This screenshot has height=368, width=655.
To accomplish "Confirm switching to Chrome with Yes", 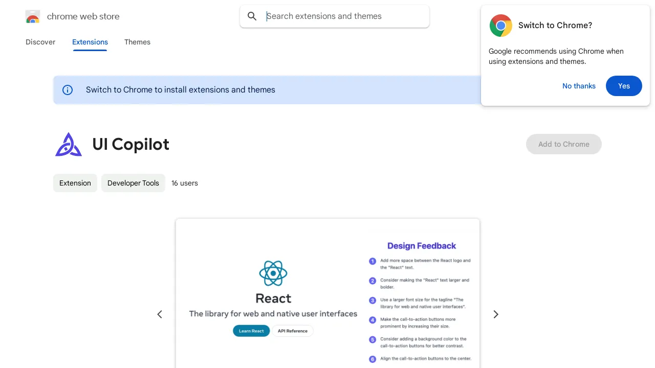I will [x=624, y=86].
